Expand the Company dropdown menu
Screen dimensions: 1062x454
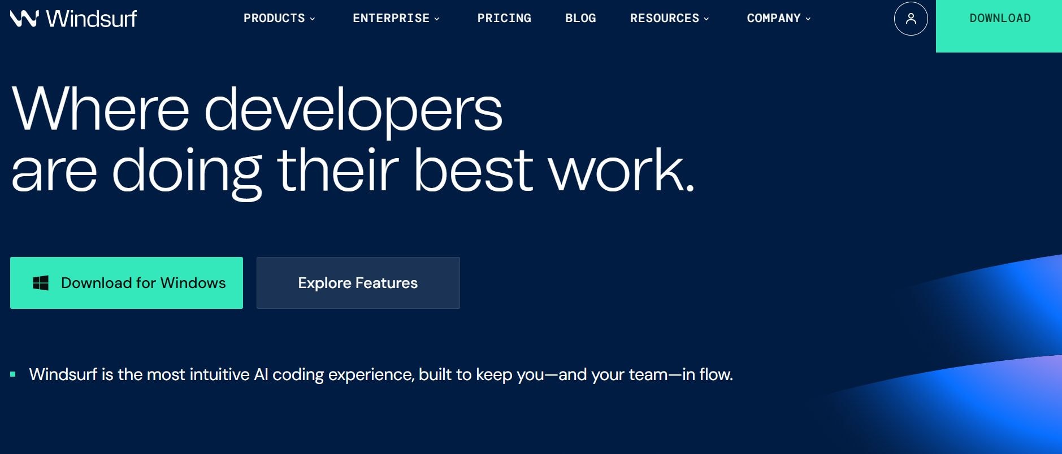(779, 18)
